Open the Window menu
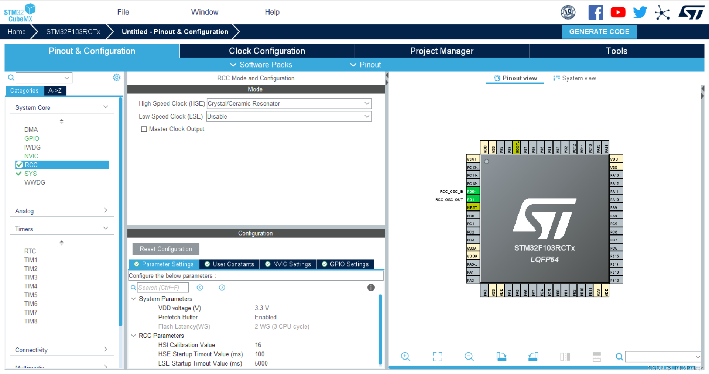Viewport: 709px width, 374px height. tap(205, 12)
